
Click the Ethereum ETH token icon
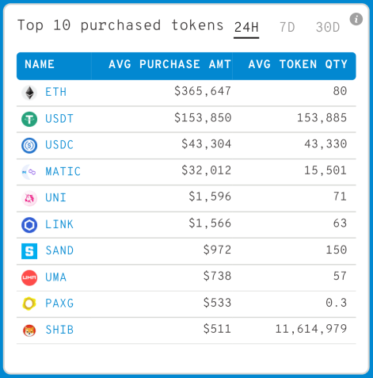29,93
